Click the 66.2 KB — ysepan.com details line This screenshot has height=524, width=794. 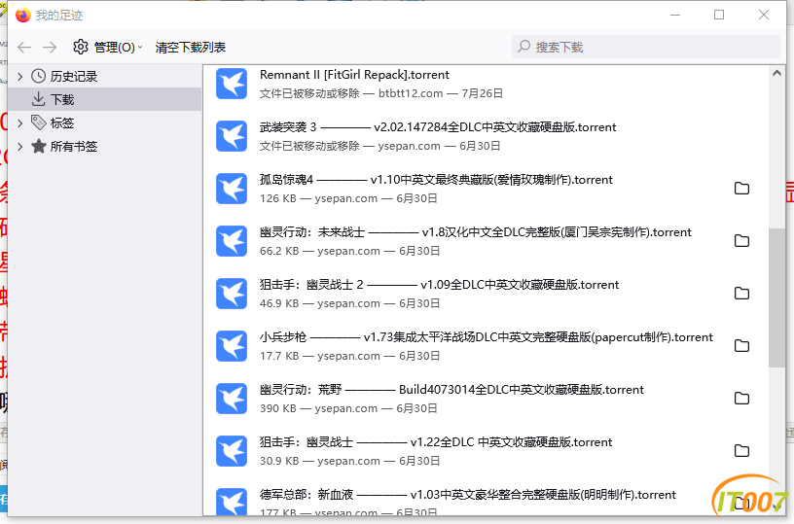(350, 252)
